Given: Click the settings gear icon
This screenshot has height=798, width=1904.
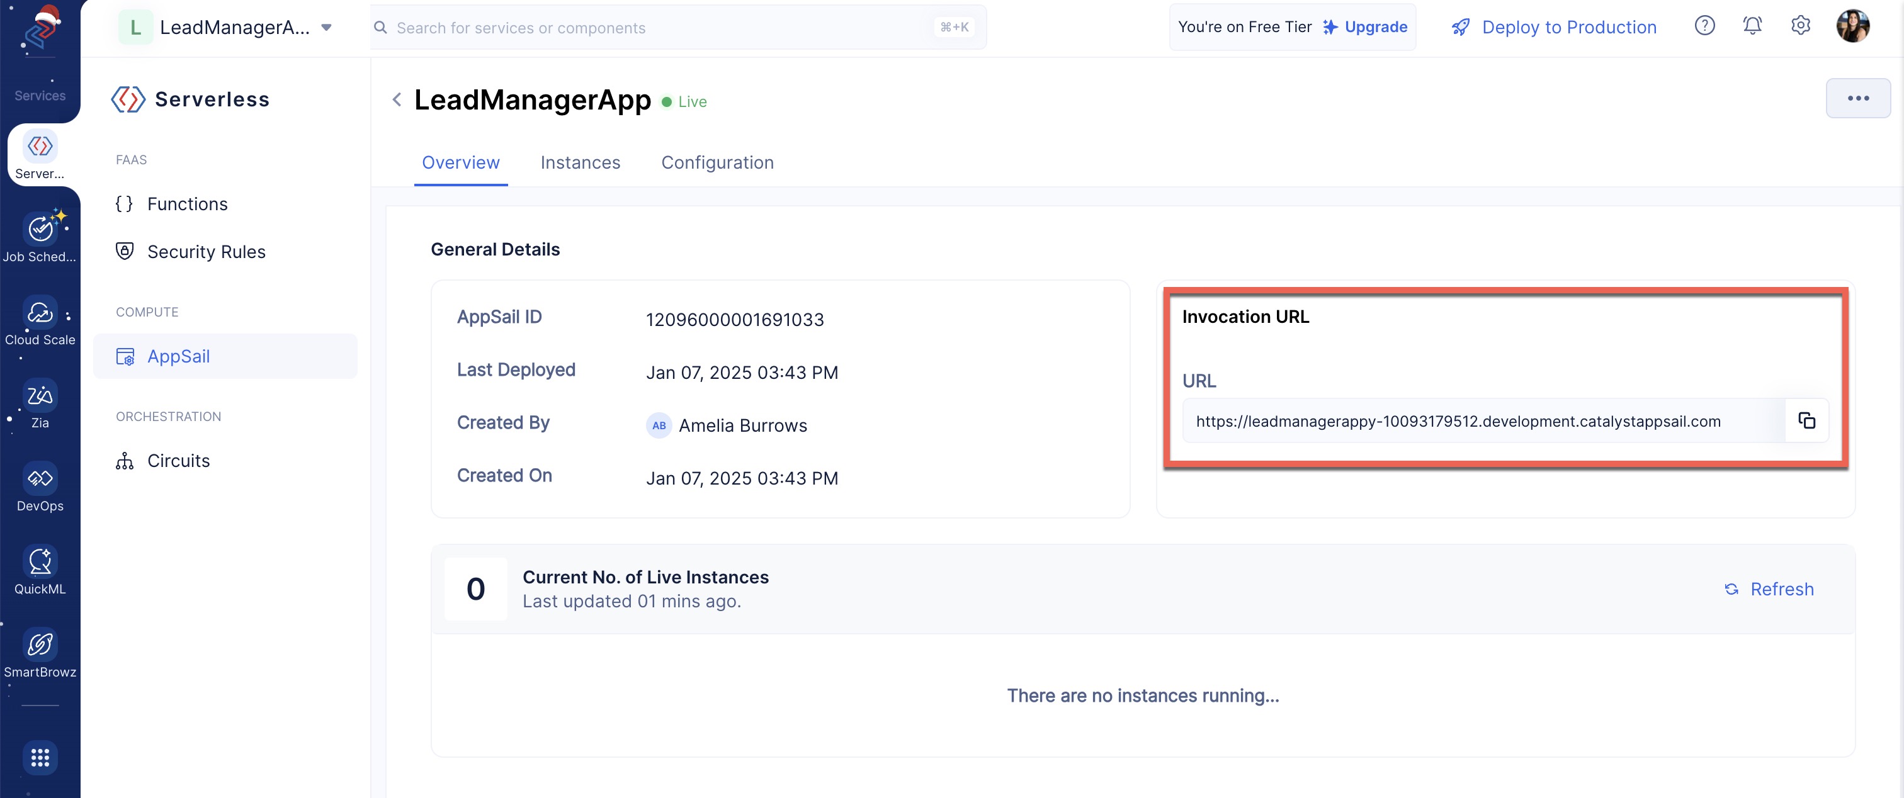Looking at the screenshot, I should tap(1801, 26).
